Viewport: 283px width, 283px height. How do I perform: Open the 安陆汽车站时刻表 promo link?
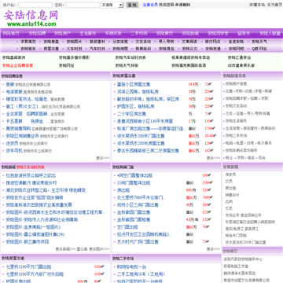pyautogui.click(x=130, y=57)
